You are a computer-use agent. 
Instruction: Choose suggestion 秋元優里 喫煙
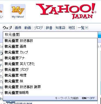coord(50,75)
